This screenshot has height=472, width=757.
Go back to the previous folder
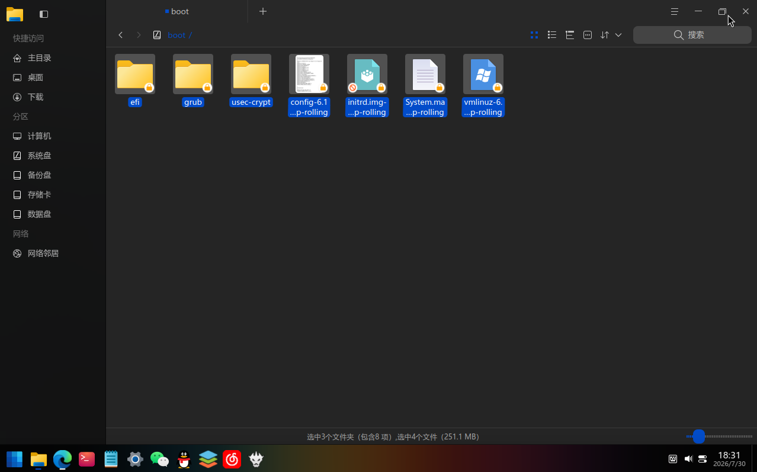[121, 35]
